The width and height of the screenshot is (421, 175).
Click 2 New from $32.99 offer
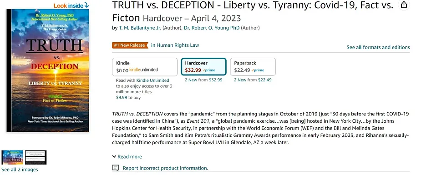pos(203,80)
